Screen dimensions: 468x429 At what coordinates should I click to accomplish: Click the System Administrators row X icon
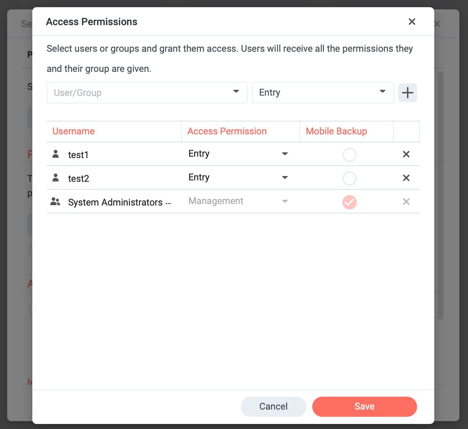406,202
